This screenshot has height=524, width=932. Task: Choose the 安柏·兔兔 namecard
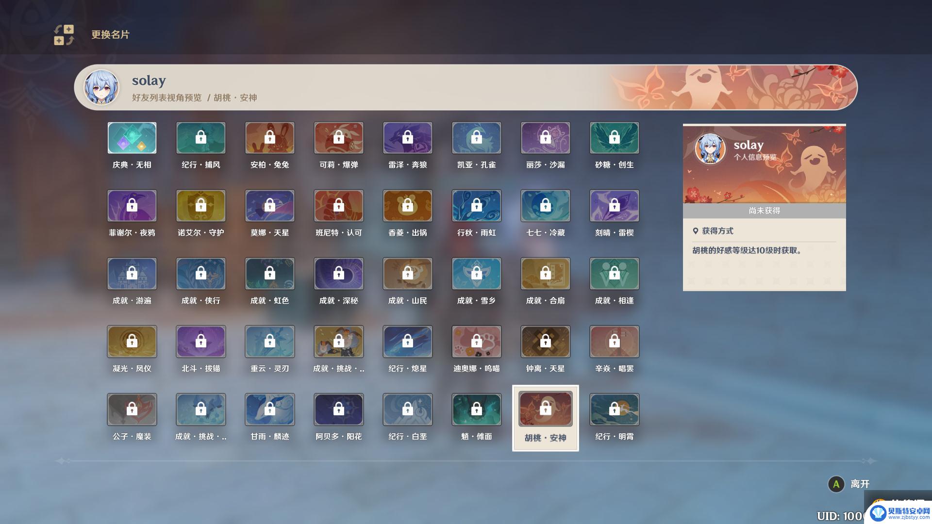pos(270,138)
